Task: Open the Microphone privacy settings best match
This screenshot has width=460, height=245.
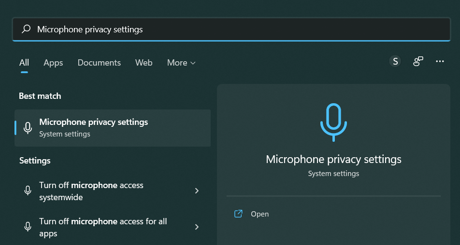Action: pyautogui.click(x=94, y=122)
